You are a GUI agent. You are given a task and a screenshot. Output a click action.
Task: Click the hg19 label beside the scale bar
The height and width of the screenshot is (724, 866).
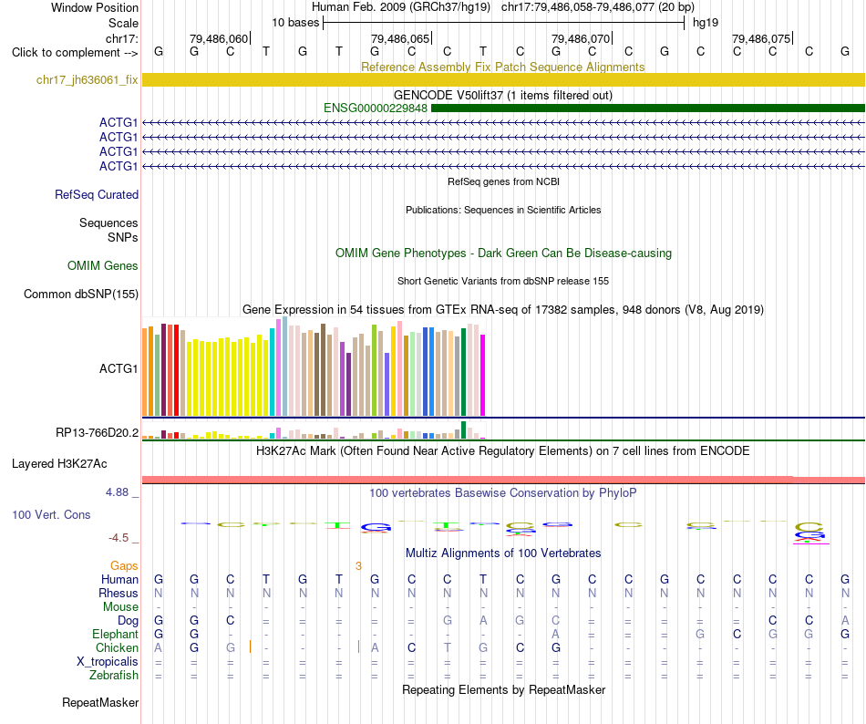pos(706,23)
